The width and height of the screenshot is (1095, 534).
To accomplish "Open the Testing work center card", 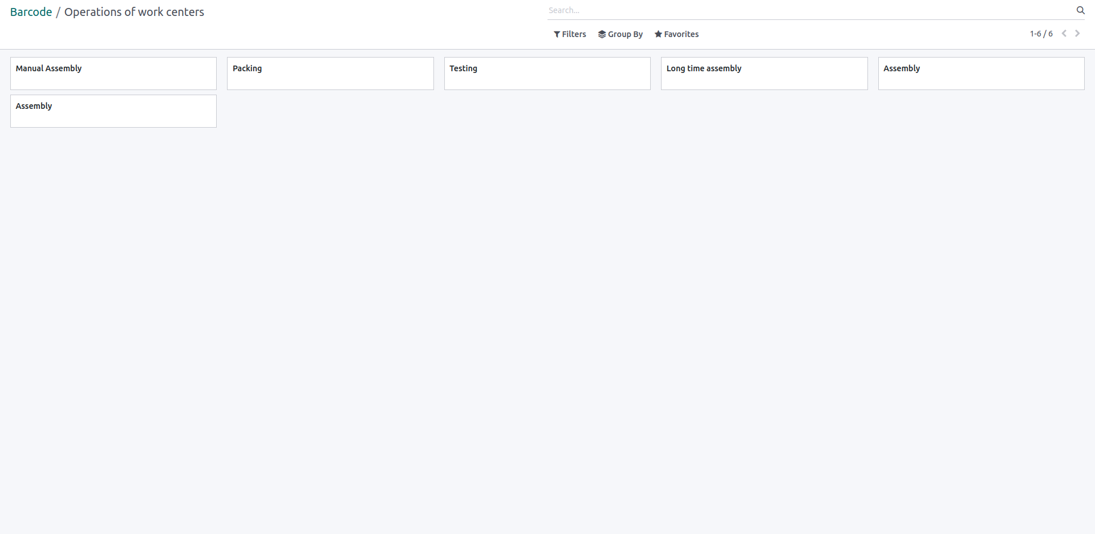I will click(x=547, y=74).
